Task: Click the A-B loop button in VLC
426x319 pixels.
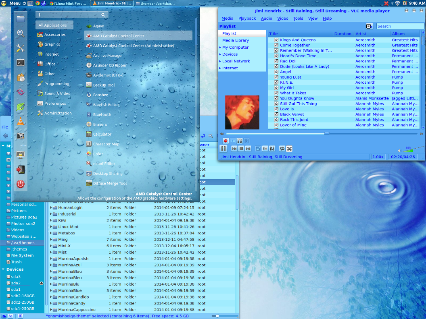Action: coord(239,141)
